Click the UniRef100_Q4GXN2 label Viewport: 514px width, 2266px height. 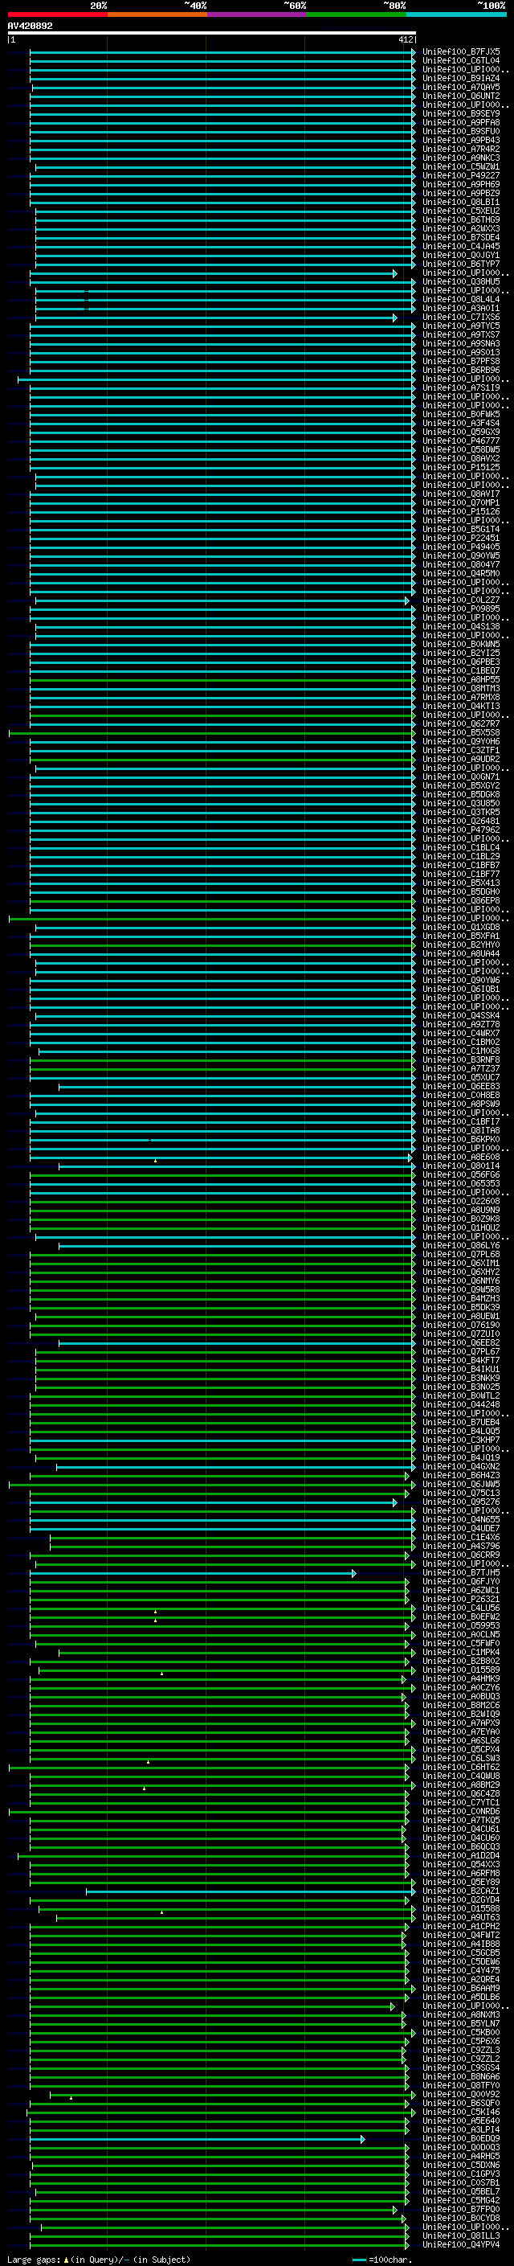(x=461, y=1467)
